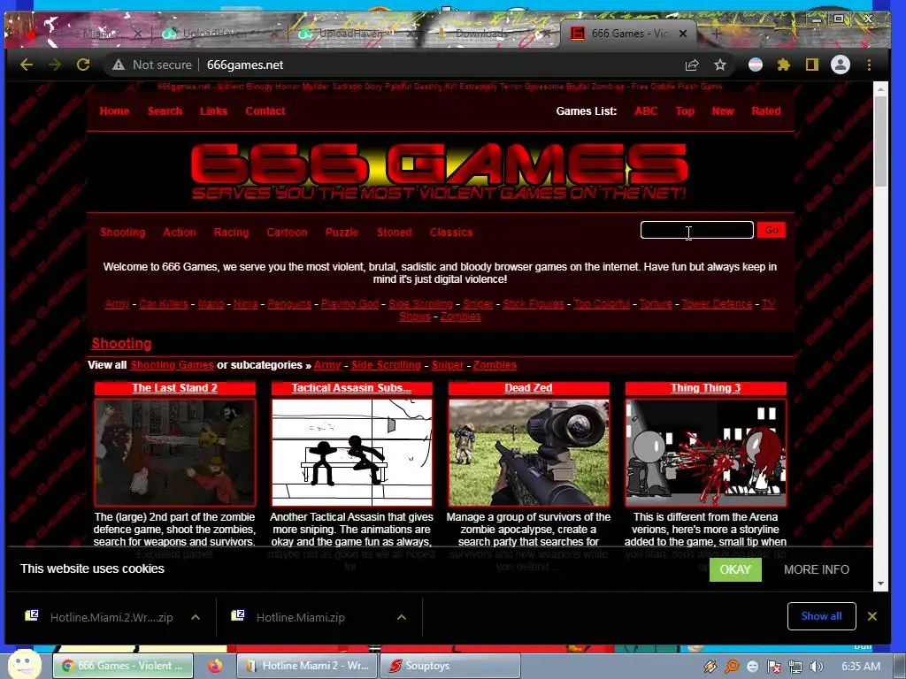906x679 pixels.
Task: Open Firefox from the taskbar
Action: click(215, 666)
